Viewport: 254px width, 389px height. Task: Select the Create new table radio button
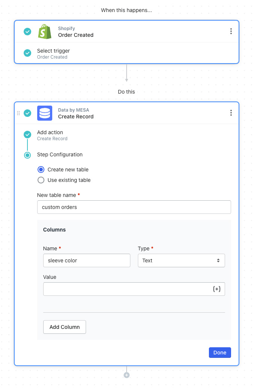pos(41,170)
